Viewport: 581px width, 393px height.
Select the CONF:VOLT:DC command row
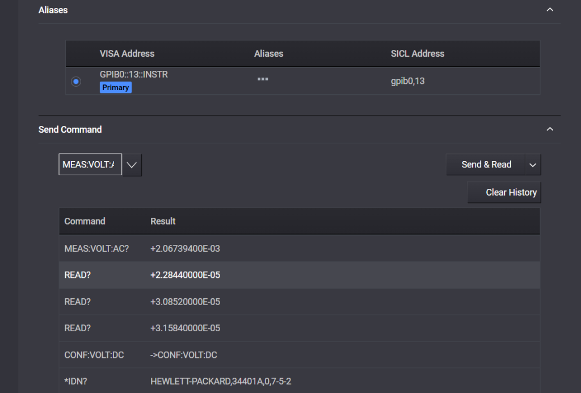(300, 355)
